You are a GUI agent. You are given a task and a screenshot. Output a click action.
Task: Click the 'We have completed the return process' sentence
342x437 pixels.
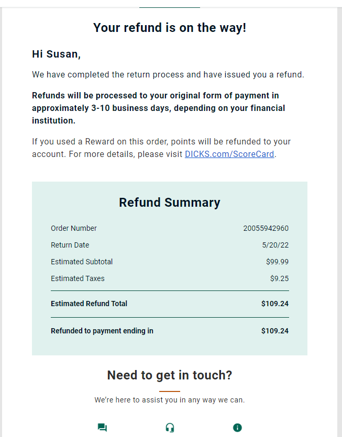[x=168, y=75]
